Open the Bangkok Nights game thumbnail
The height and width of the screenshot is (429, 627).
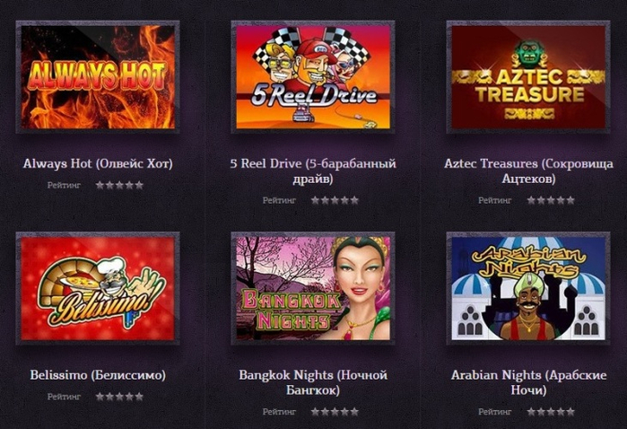pos(313,288)
